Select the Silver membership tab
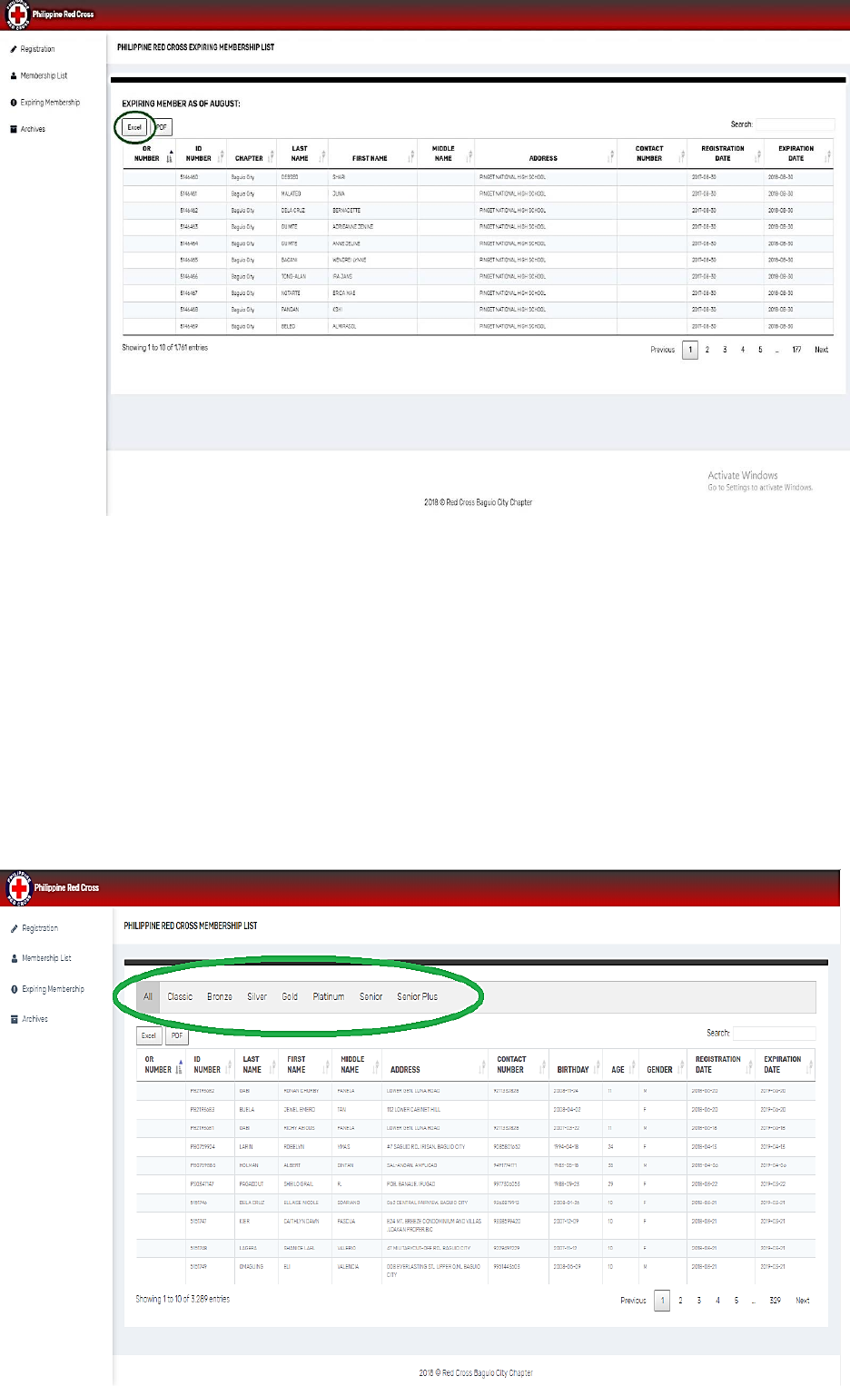 pos(257,996)
